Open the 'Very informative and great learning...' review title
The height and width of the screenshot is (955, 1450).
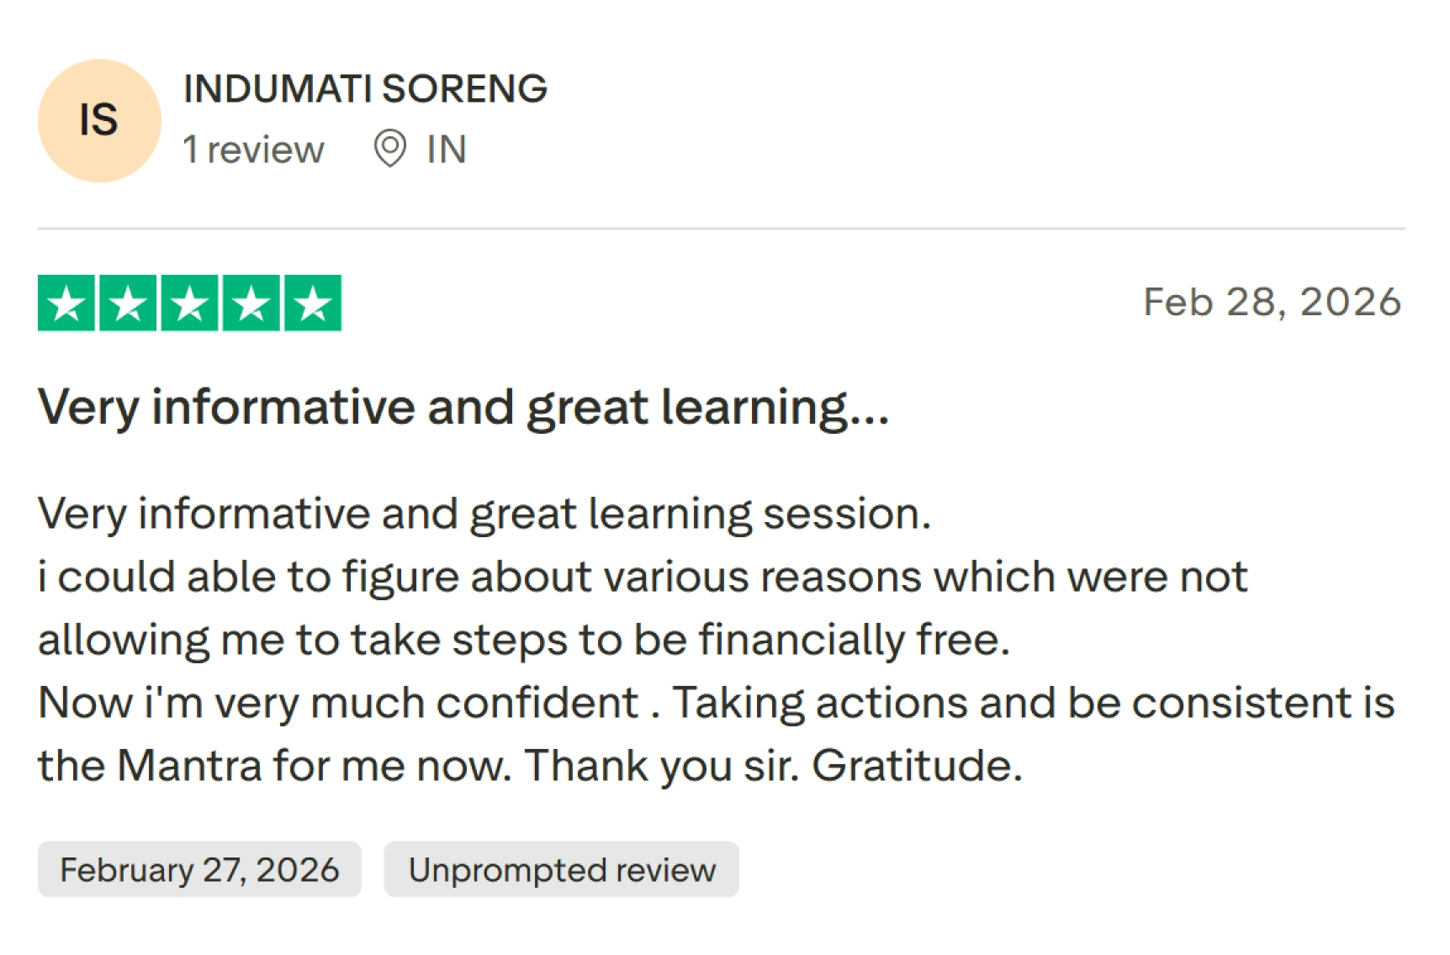463,408
